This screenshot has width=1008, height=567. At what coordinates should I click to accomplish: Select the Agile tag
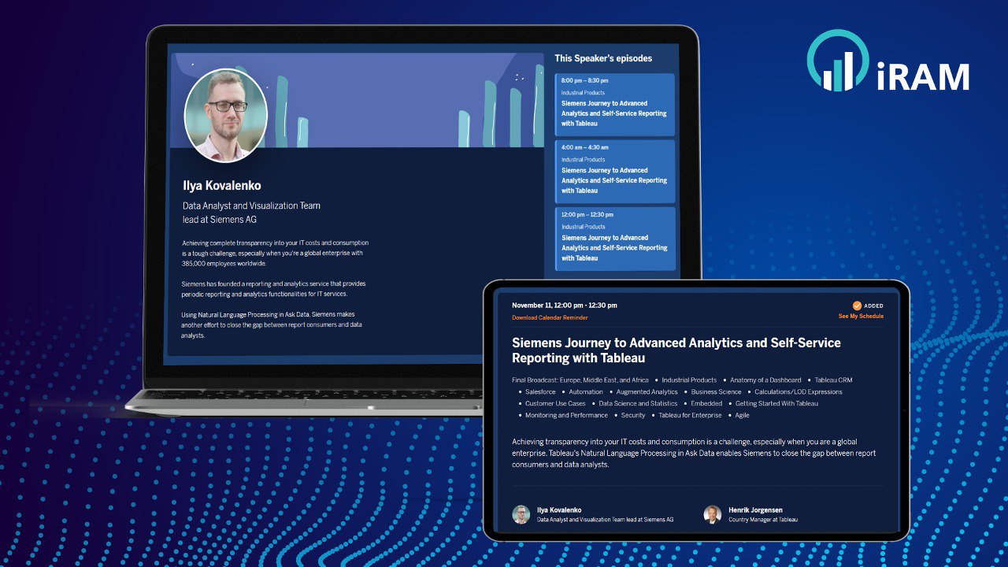coord(742,416)
